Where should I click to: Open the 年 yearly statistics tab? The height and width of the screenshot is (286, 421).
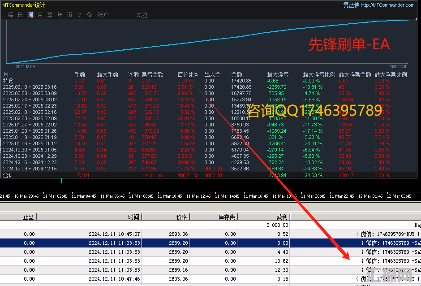click(x=60, y=15)
